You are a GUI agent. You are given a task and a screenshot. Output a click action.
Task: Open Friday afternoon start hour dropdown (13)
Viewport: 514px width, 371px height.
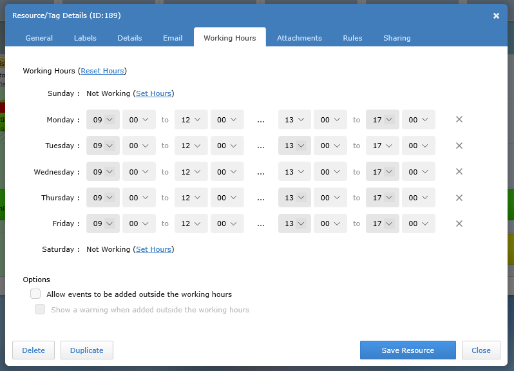coord(295,224)
